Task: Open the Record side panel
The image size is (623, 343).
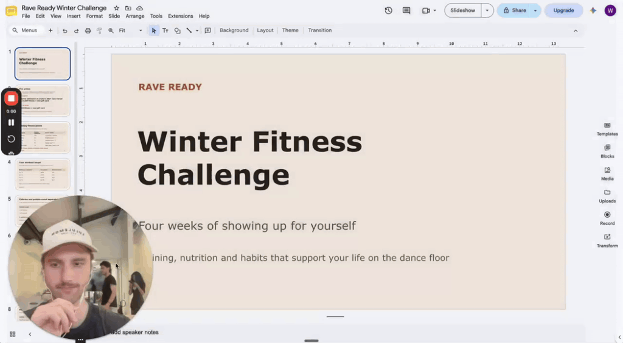Action: tap(607, 218)
